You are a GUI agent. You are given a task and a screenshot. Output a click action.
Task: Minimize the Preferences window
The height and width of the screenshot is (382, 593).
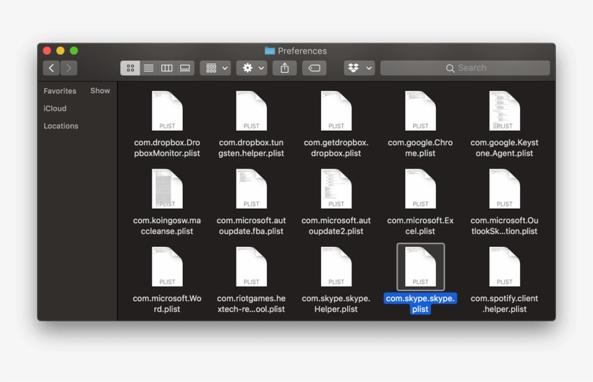[x=61, y=51]
